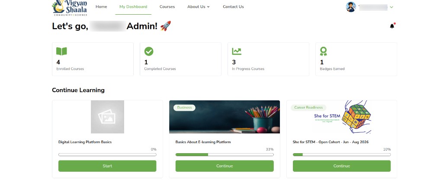The height and width of the screenshot is (183, 443).
Task: Navigate to Courses
Action: (167, 7)
